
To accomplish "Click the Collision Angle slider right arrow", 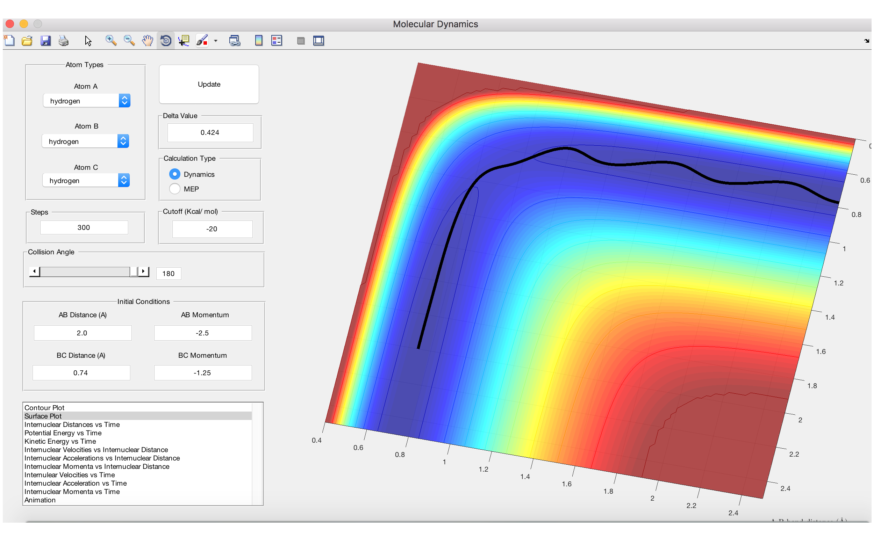I will [143, 272].
